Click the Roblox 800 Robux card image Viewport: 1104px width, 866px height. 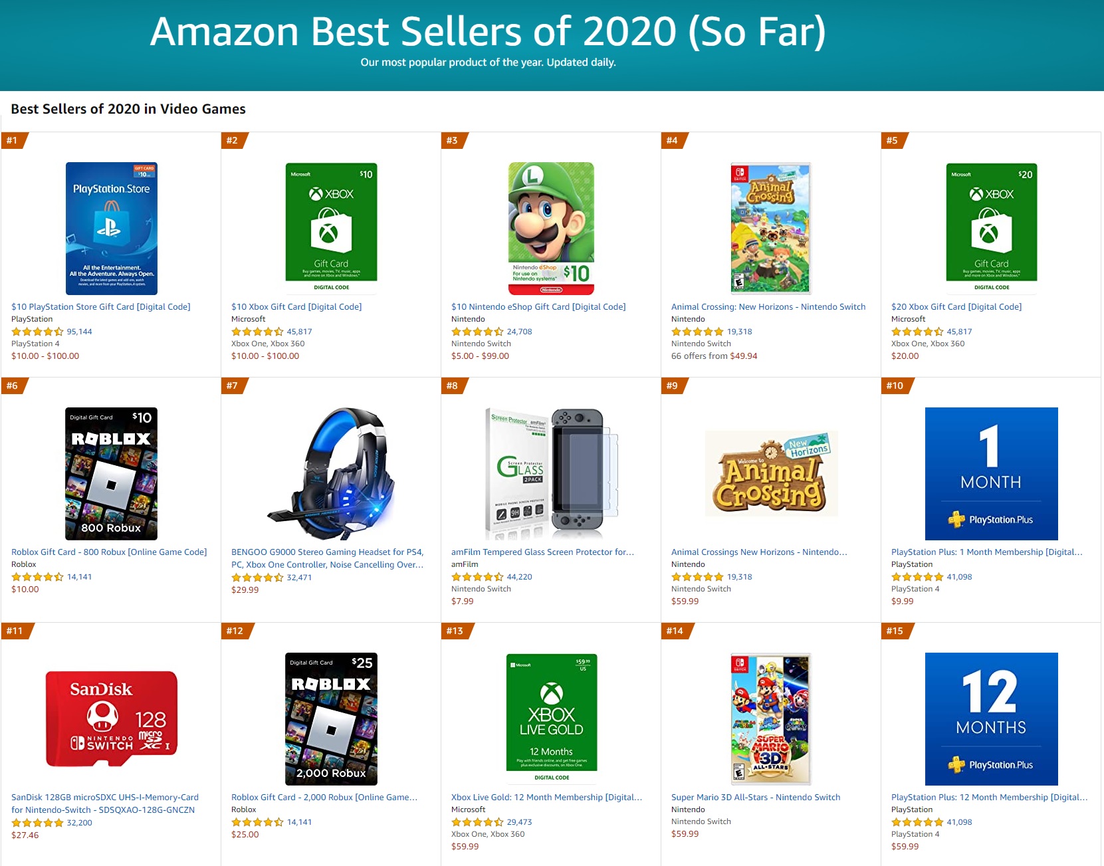tap(111, 473)
